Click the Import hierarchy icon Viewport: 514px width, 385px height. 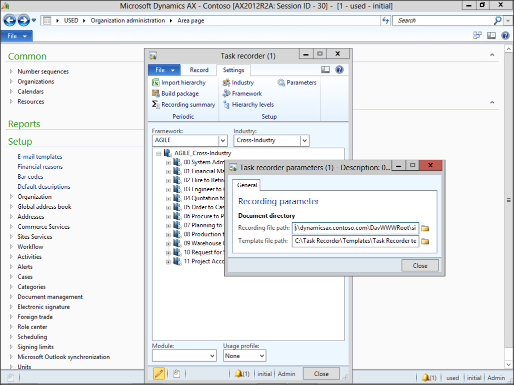coord(156,83)
